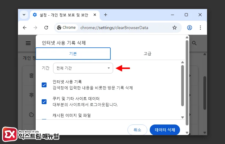The height and width of the screenshot is (144, 225).
Task: Uncheck the 인터넷 사용 기록 checkbox
Action: click(44, 85)
